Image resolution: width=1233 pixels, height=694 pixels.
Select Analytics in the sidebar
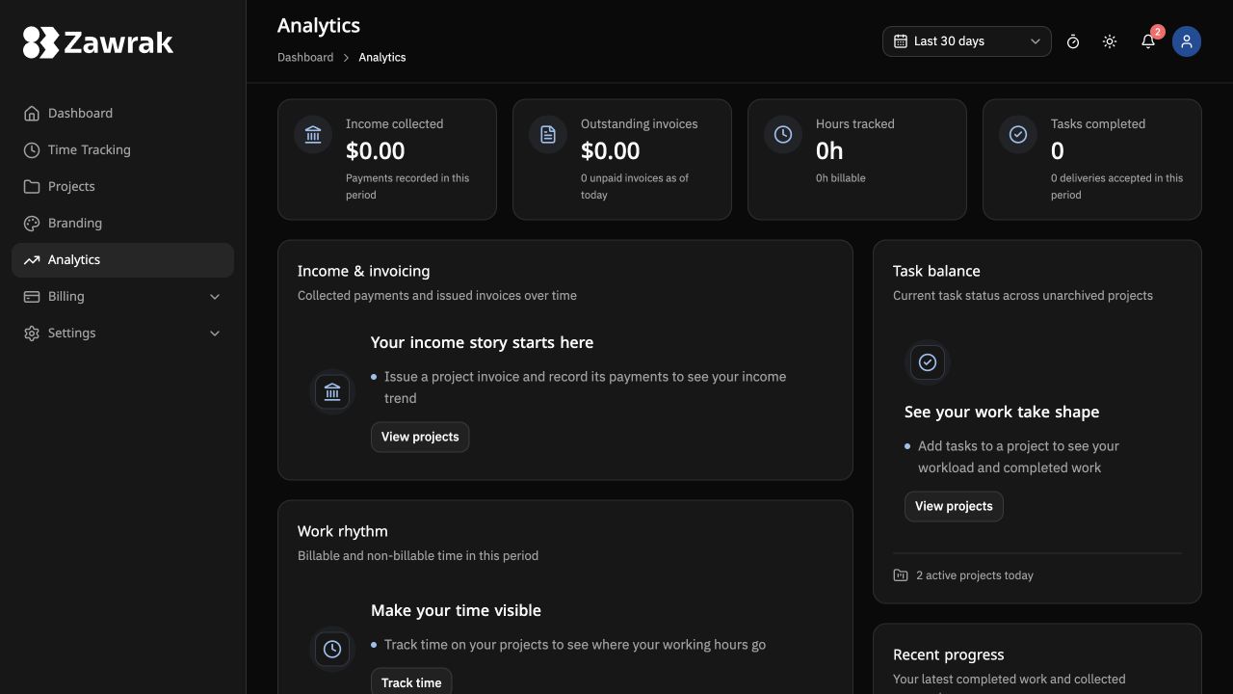pos(122,260)
